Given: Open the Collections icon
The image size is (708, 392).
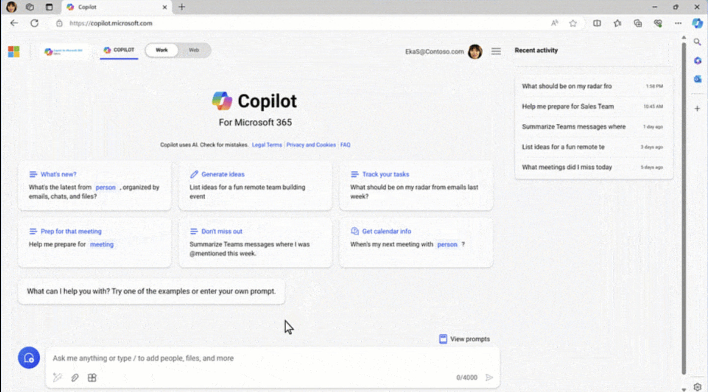Looking at the screenshot, I should coord(638,23).
